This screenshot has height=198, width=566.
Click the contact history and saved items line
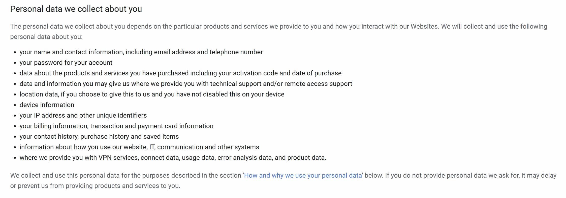(x=99, y=136)
